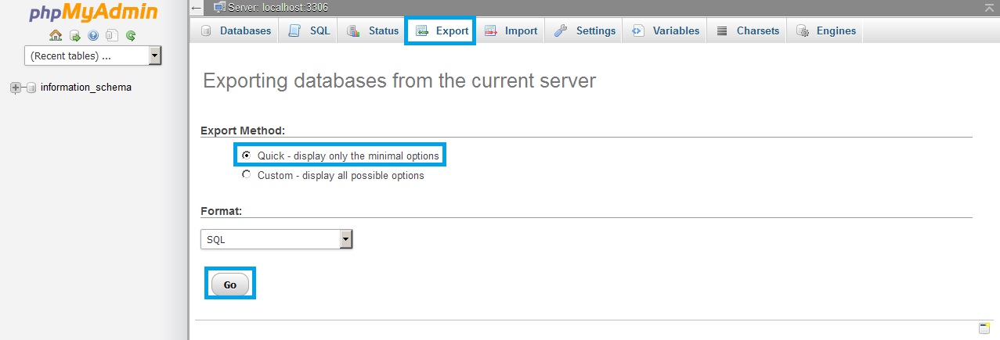Click the phpMyAdmin logo
The height and width of the screenshot is (340, 1000).
[93, 13]
